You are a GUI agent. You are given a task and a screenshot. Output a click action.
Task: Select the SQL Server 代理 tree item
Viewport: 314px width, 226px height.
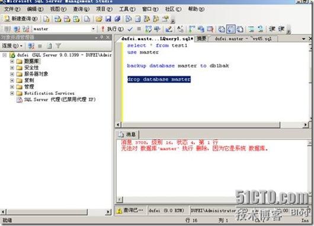click(x=56, y=100)
